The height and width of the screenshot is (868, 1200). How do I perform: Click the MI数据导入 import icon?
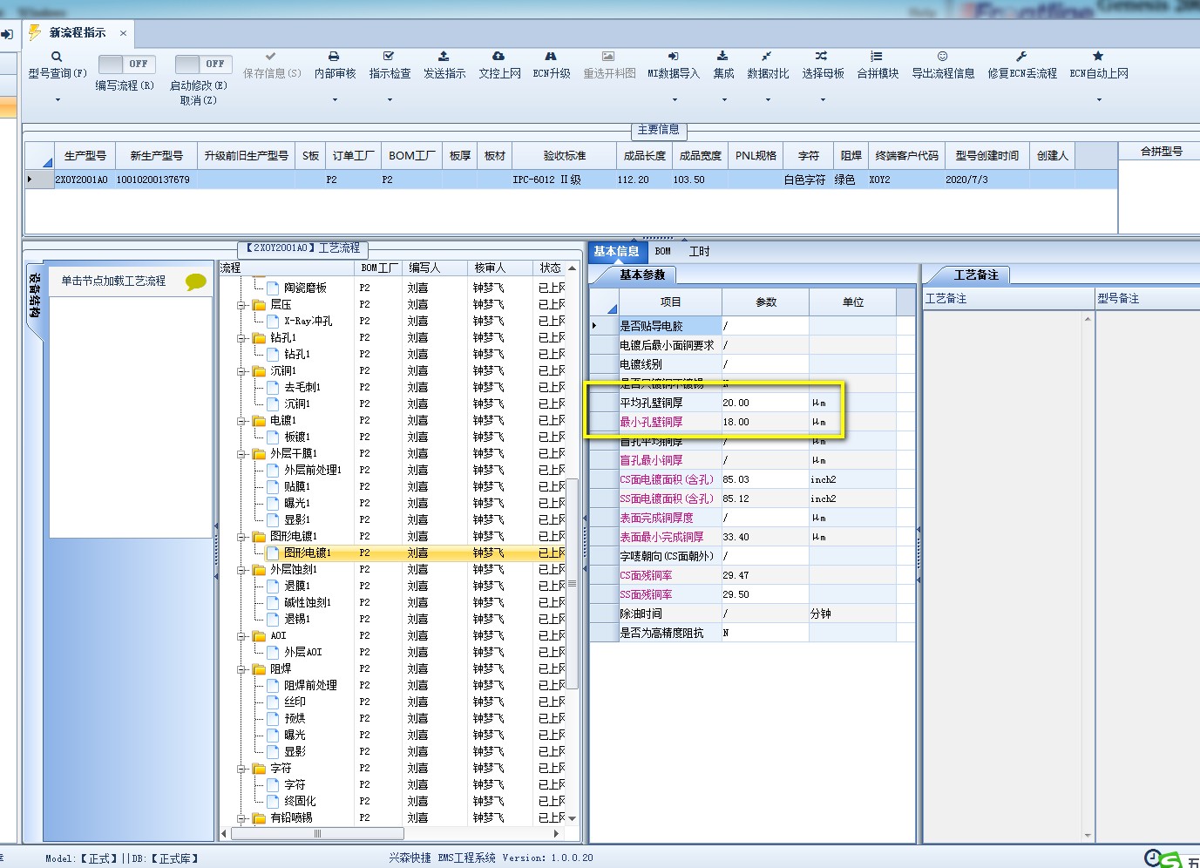[x=673, y=56]
